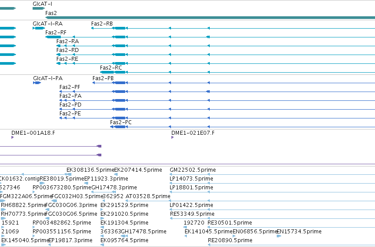Select the GH17478.3prime EST label

coord(114,188)
